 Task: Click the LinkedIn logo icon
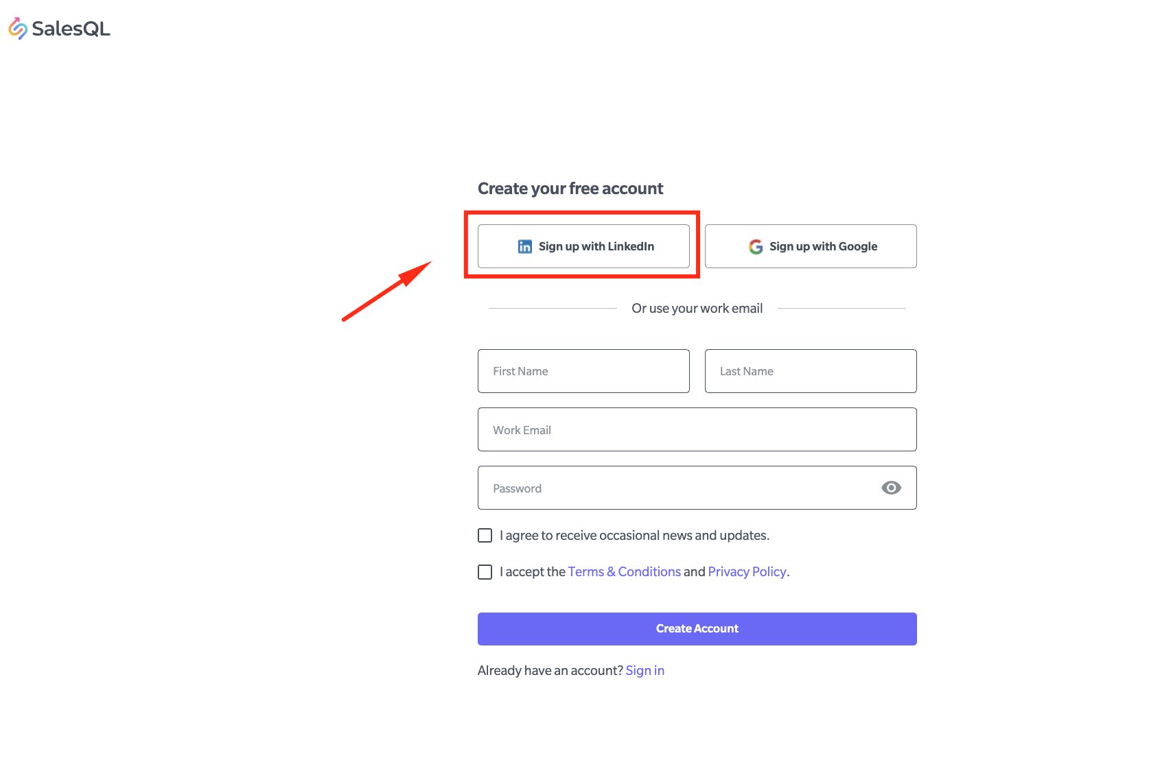[525, 246]
